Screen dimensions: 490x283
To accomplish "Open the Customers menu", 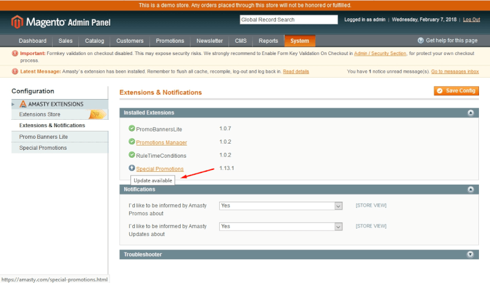I will (x=130, y=41).
